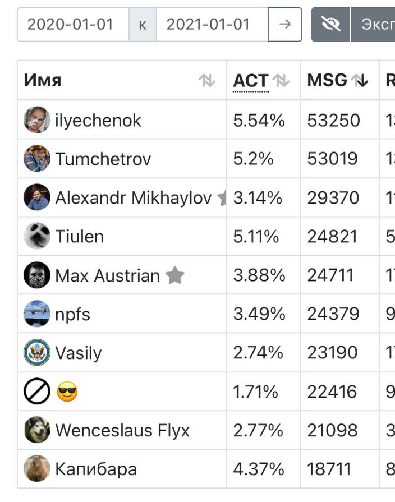Viewport: 395px width, 502px height.
Task: Open the Экспорт button
Action: click(373, 25)
